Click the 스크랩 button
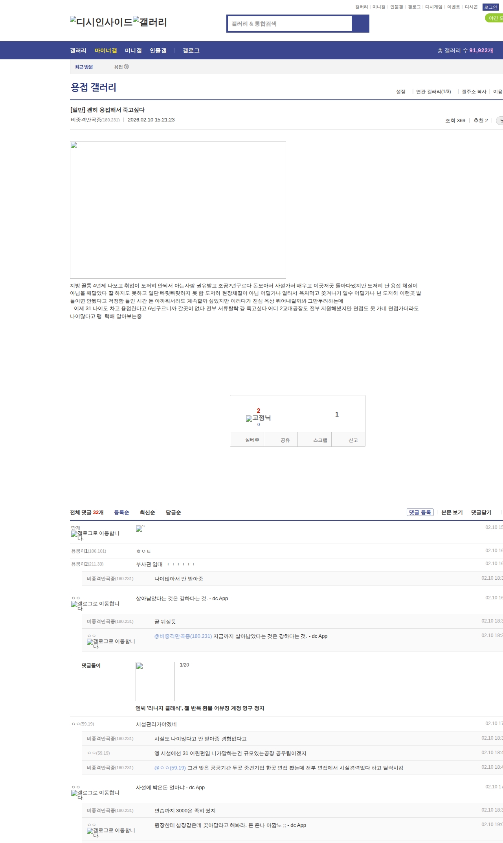Image resolution: width=503 pixels, height=843 pixels. (x=315, y=440)
